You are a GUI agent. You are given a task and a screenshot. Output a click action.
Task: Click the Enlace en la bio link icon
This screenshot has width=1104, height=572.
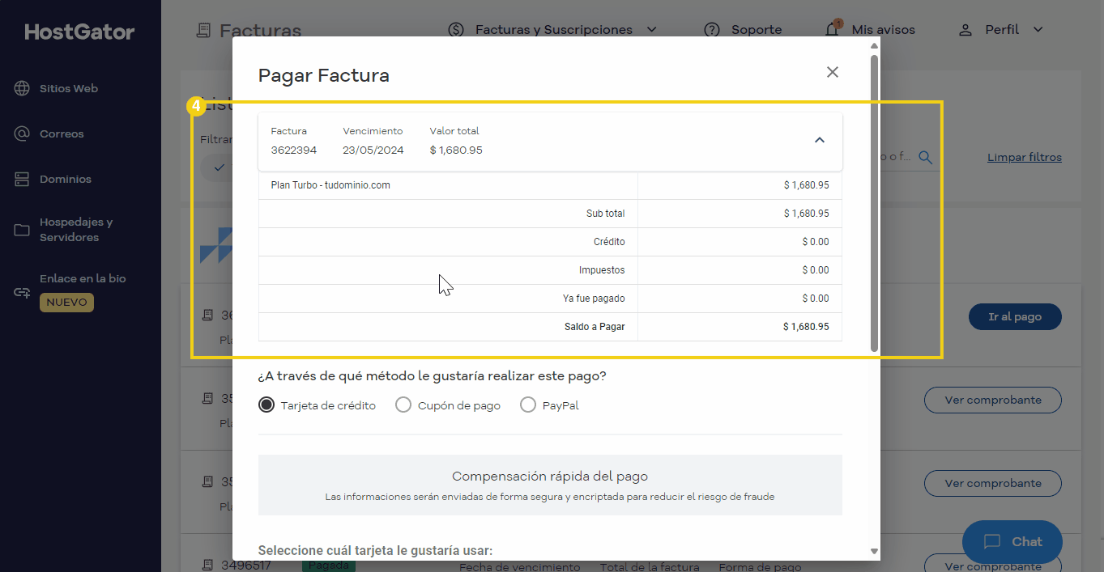[22, 292]
